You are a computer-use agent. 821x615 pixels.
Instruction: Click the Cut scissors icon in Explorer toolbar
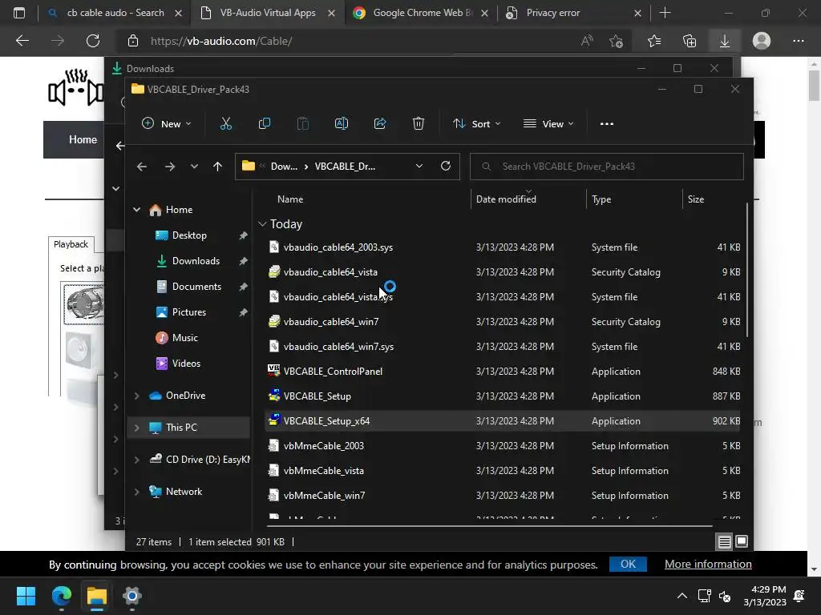[225, 124]
